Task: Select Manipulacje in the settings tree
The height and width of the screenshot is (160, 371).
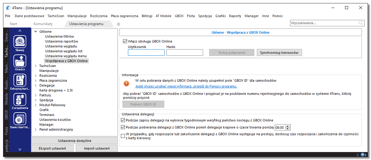Action: tap(49, 71)
